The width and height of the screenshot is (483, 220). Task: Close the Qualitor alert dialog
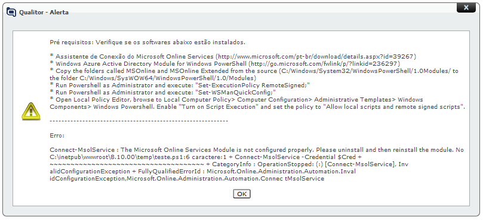coord(466,7)
